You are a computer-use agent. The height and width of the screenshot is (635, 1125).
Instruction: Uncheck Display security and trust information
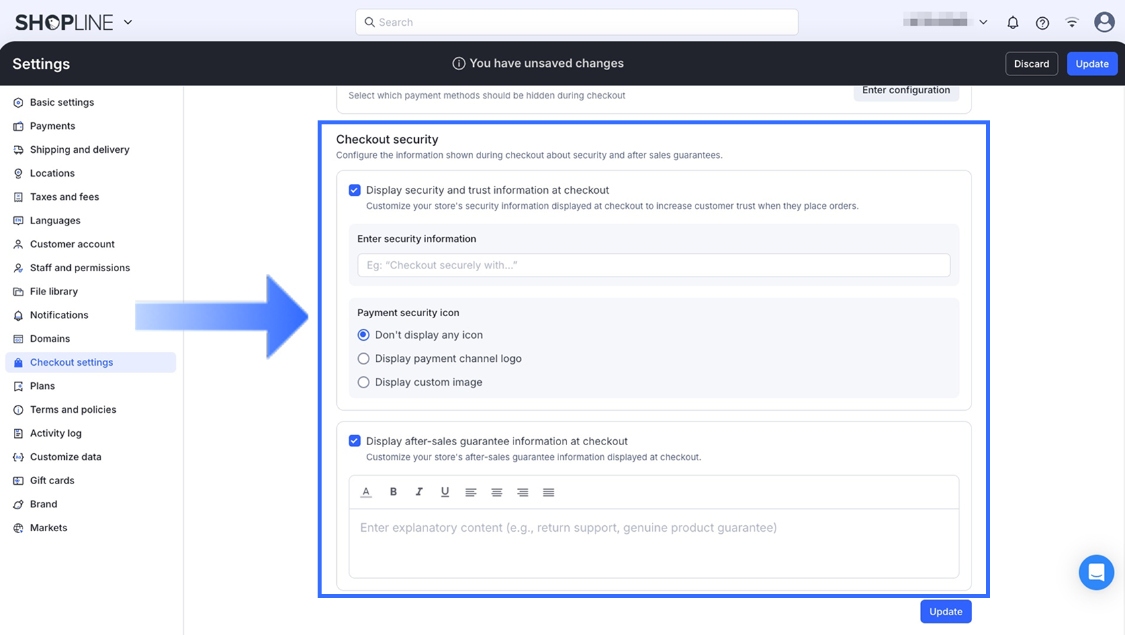click(x=355, y=190)
